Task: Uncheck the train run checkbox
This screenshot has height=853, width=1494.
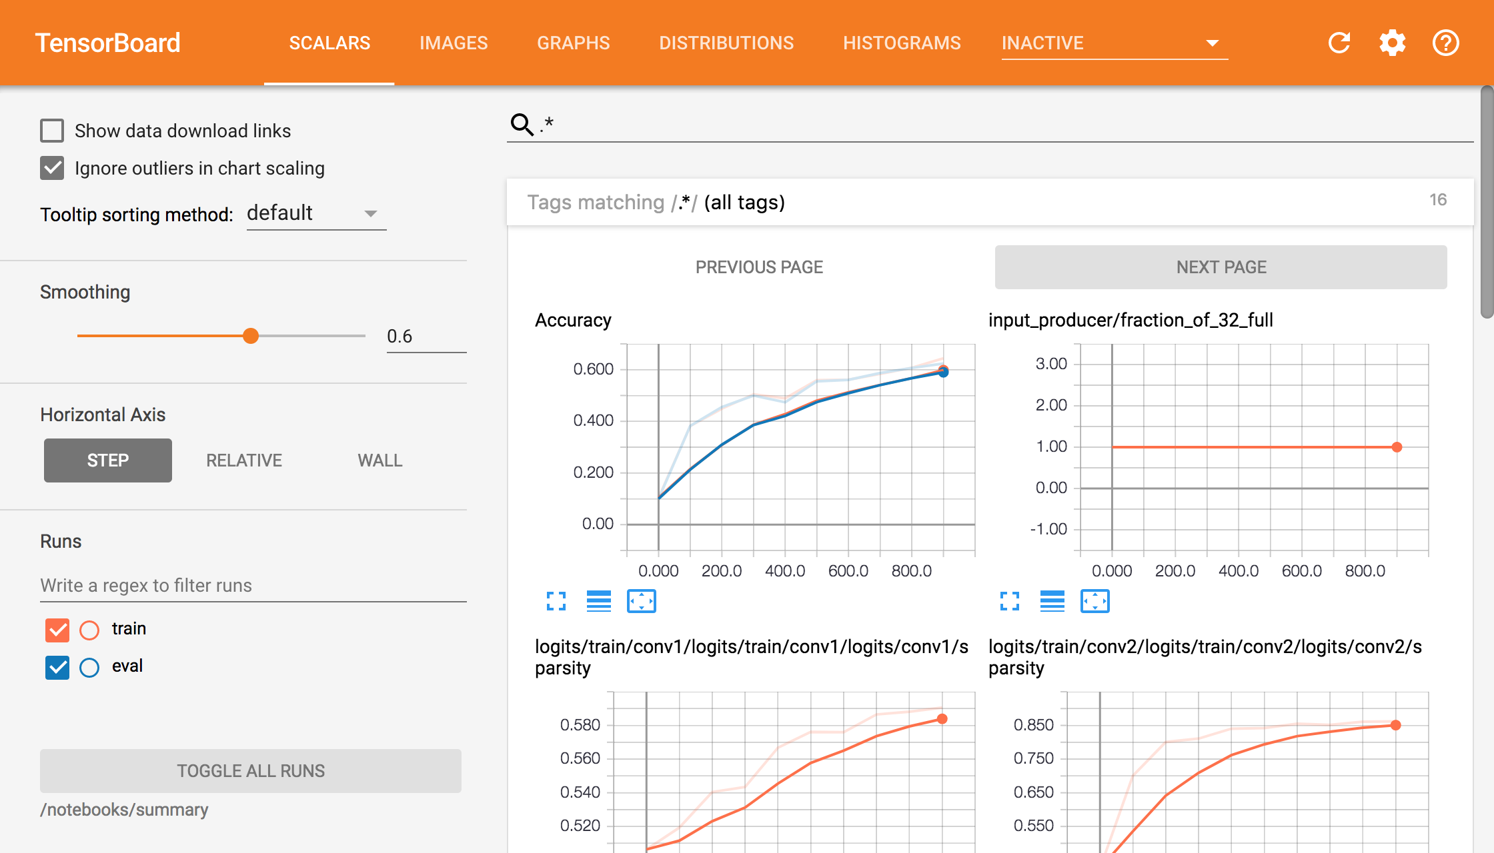Action: point(57,630)
